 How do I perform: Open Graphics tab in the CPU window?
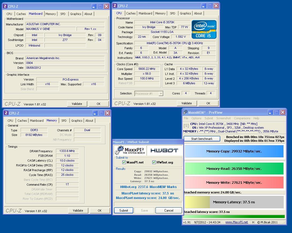pyautogui.click(x=185, y=13)
